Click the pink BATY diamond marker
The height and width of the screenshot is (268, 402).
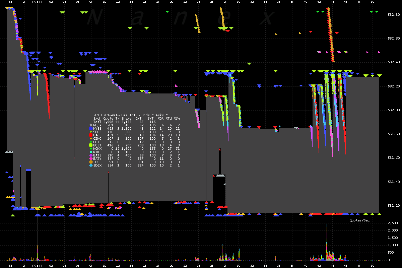coord(91,158)
